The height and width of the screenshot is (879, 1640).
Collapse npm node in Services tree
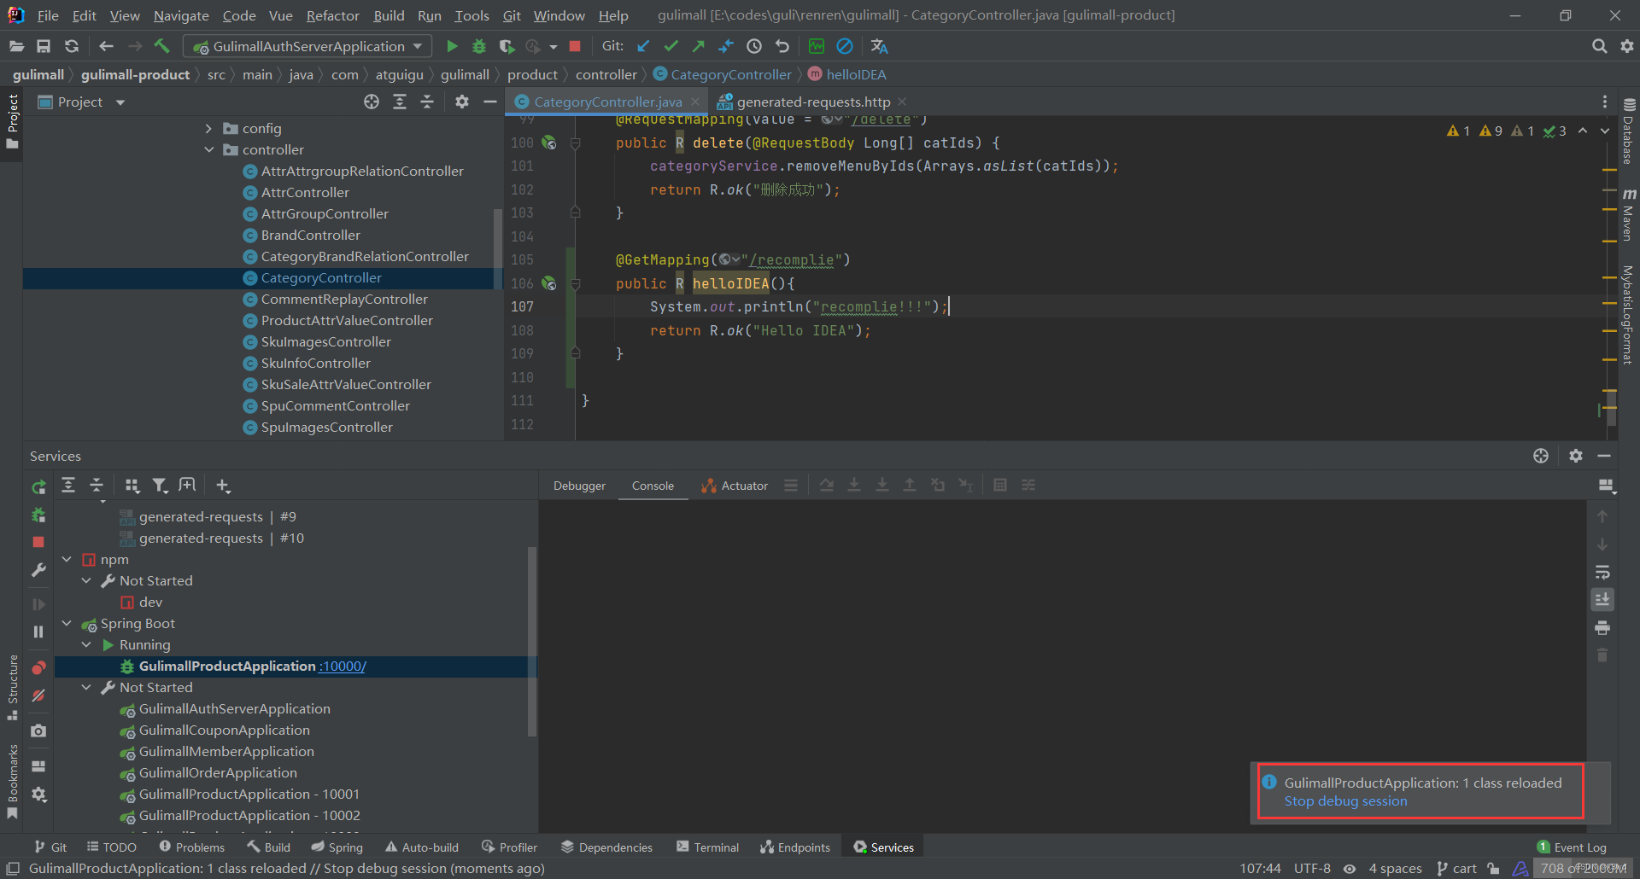[67, 559]
